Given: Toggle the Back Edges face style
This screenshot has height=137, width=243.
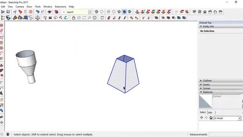Looking at the screenshot, I should point(102,12).
